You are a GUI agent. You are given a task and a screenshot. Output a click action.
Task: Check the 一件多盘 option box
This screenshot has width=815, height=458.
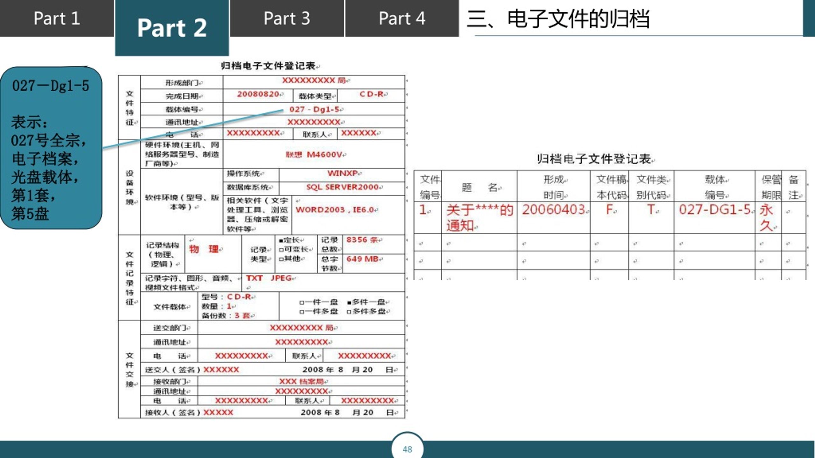(x=302, y=312)
